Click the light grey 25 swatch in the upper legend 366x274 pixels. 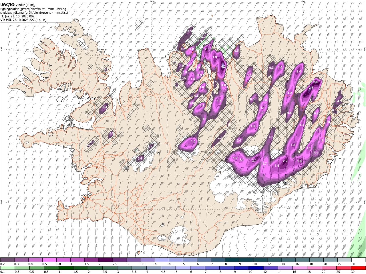point(344,260)
